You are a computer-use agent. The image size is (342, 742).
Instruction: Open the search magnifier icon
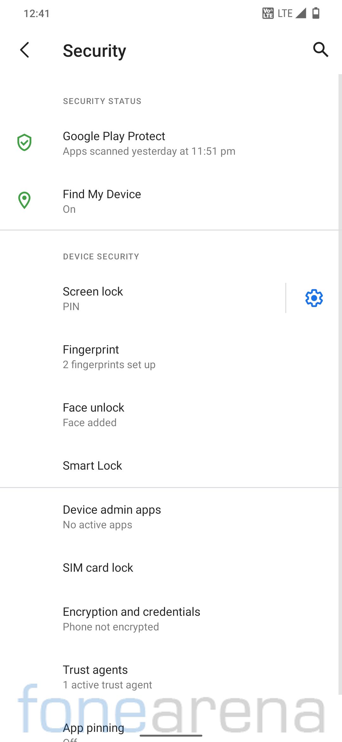(x=320, y=50)
